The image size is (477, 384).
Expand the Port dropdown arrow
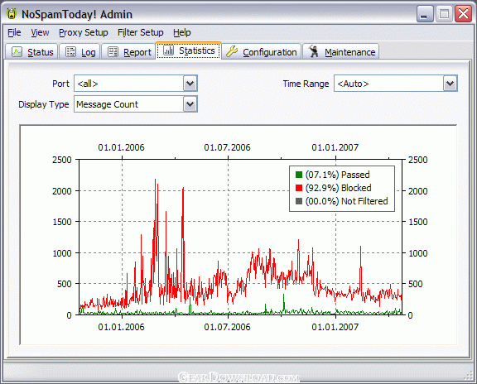[x=190, y=84]
